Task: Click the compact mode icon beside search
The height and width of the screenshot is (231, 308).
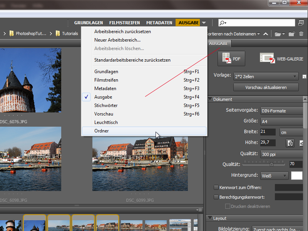Action: (x=301, y=23)
